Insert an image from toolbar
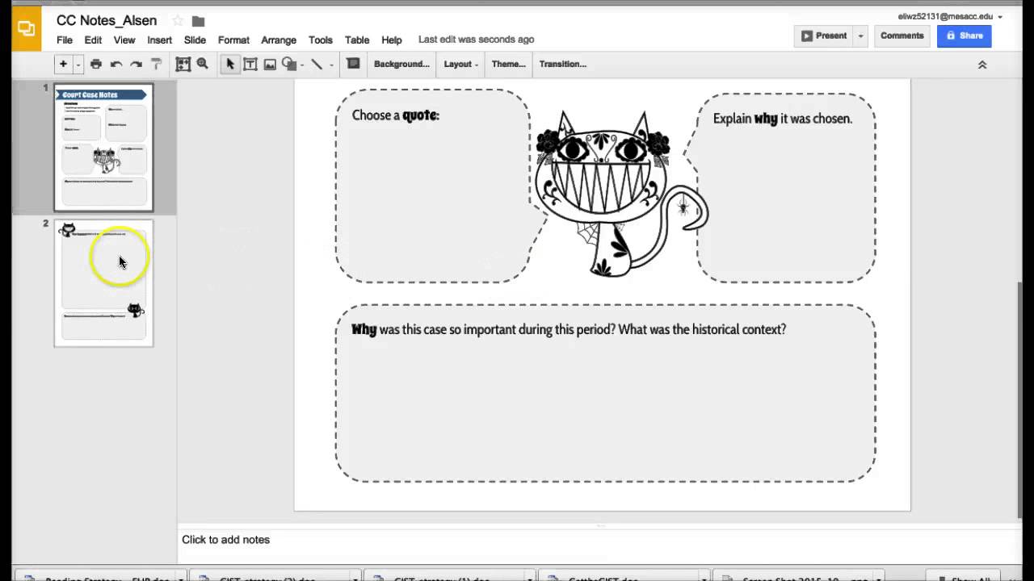This screenshot has width=1034, height=581. point(270,65)
